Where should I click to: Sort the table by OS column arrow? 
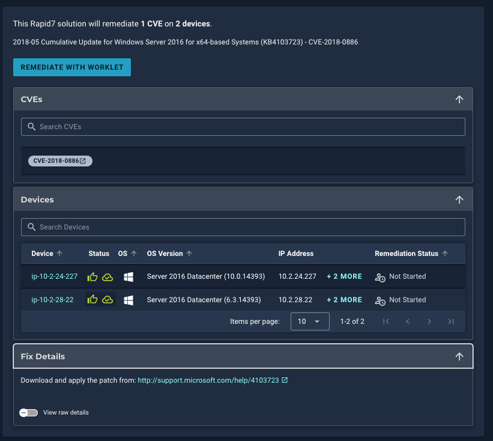point(134,254)
